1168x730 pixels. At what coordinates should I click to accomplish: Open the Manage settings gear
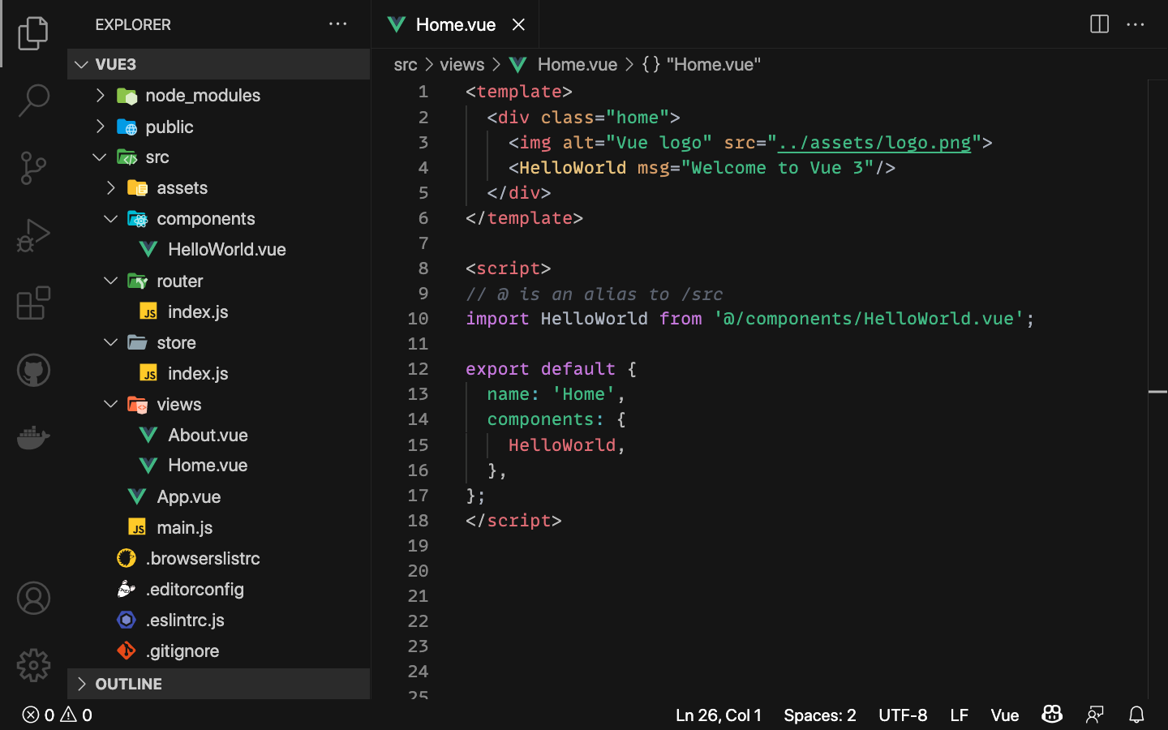(x=33, y=664)
